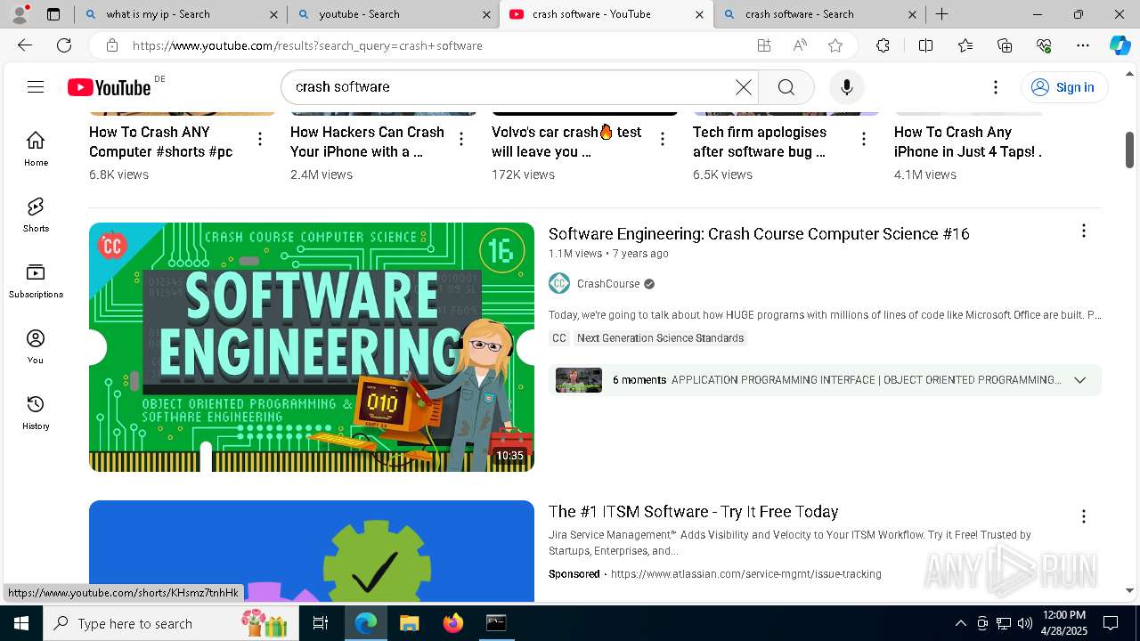Viewport: 1140px width, 641px height.
Task: Focus the YouTube search input field
Action: [x=508, y=87]
